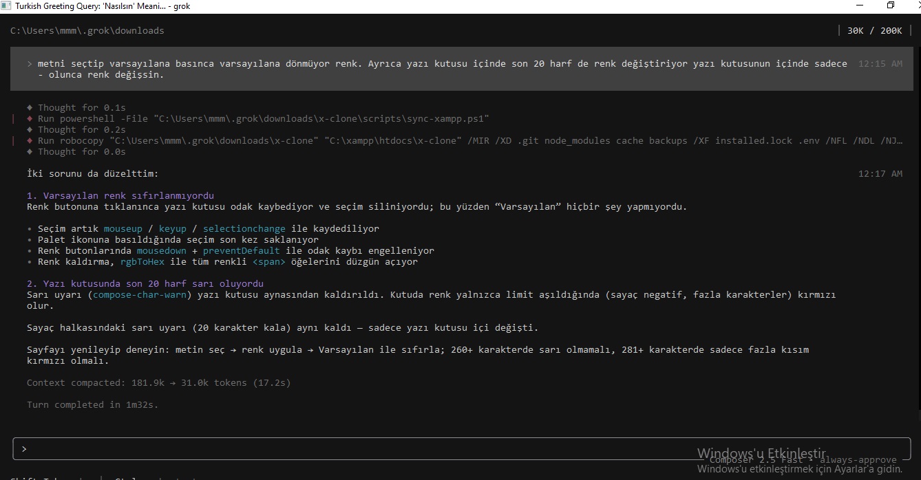Image resolution: width=921 pixels, height=480 pixels.
Task: Click the '<span>' code word
Action: click(269, 261)
